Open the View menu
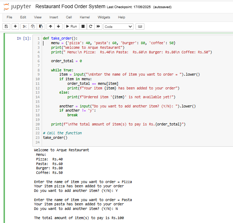The height and width of the screenshot is (223, 233). 38,17
